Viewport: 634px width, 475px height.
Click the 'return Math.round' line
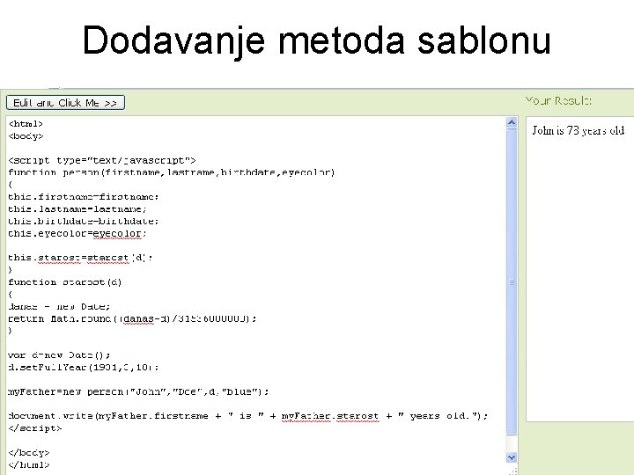click(x=132, y=318)
